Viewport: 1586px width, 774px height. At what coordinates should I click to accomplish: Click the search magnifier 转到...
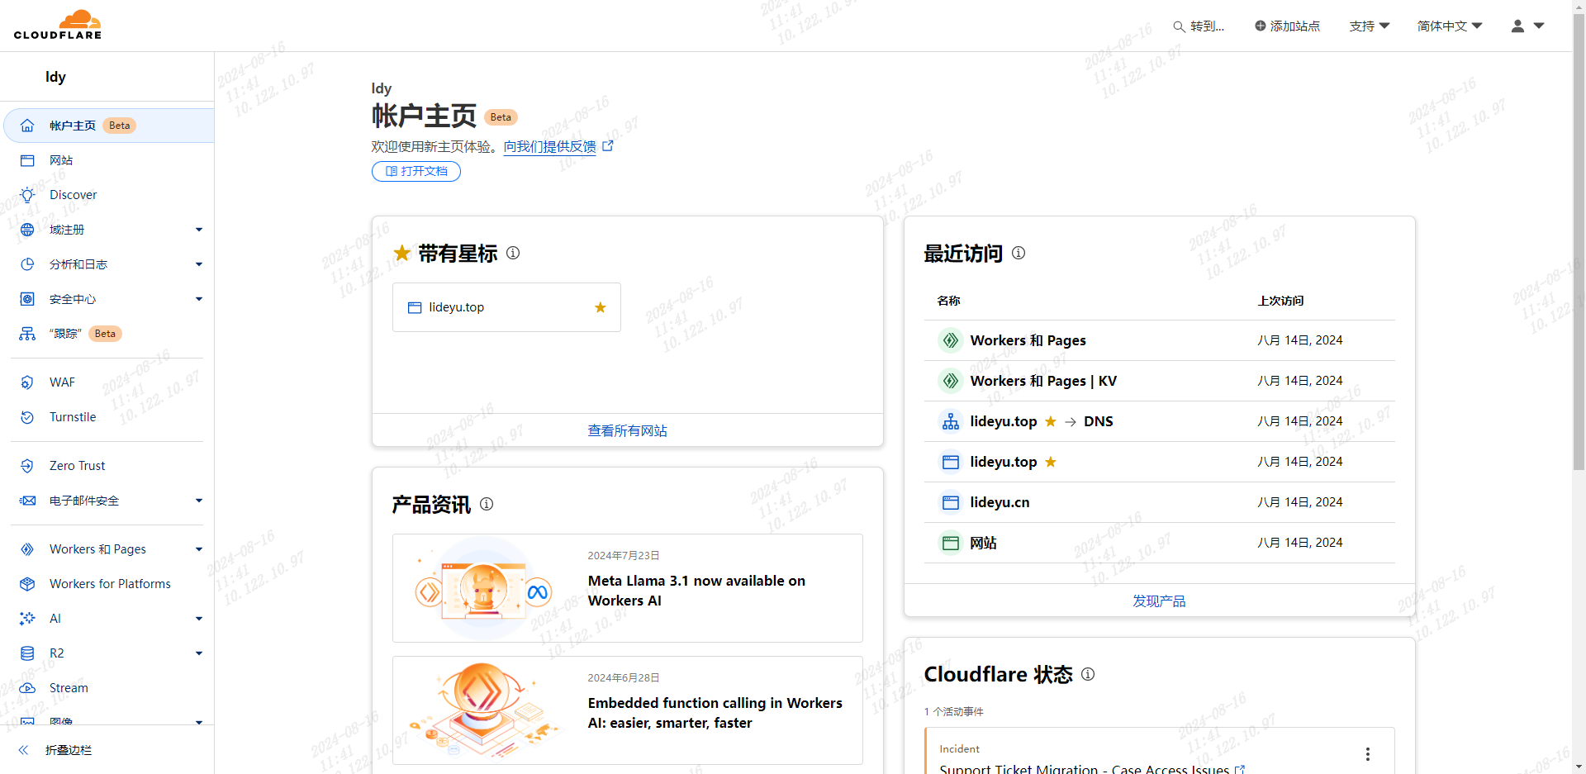pyautogui.click(x=1199, y=26)
